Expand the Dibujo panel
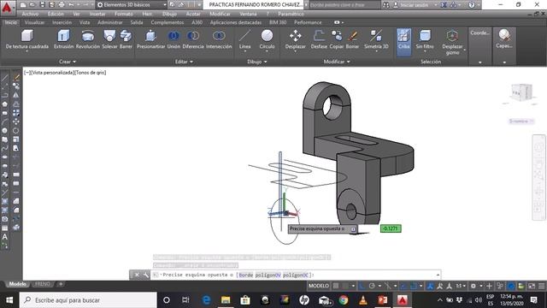The width and height of the screenshot is (547, 308). (257, 62)
